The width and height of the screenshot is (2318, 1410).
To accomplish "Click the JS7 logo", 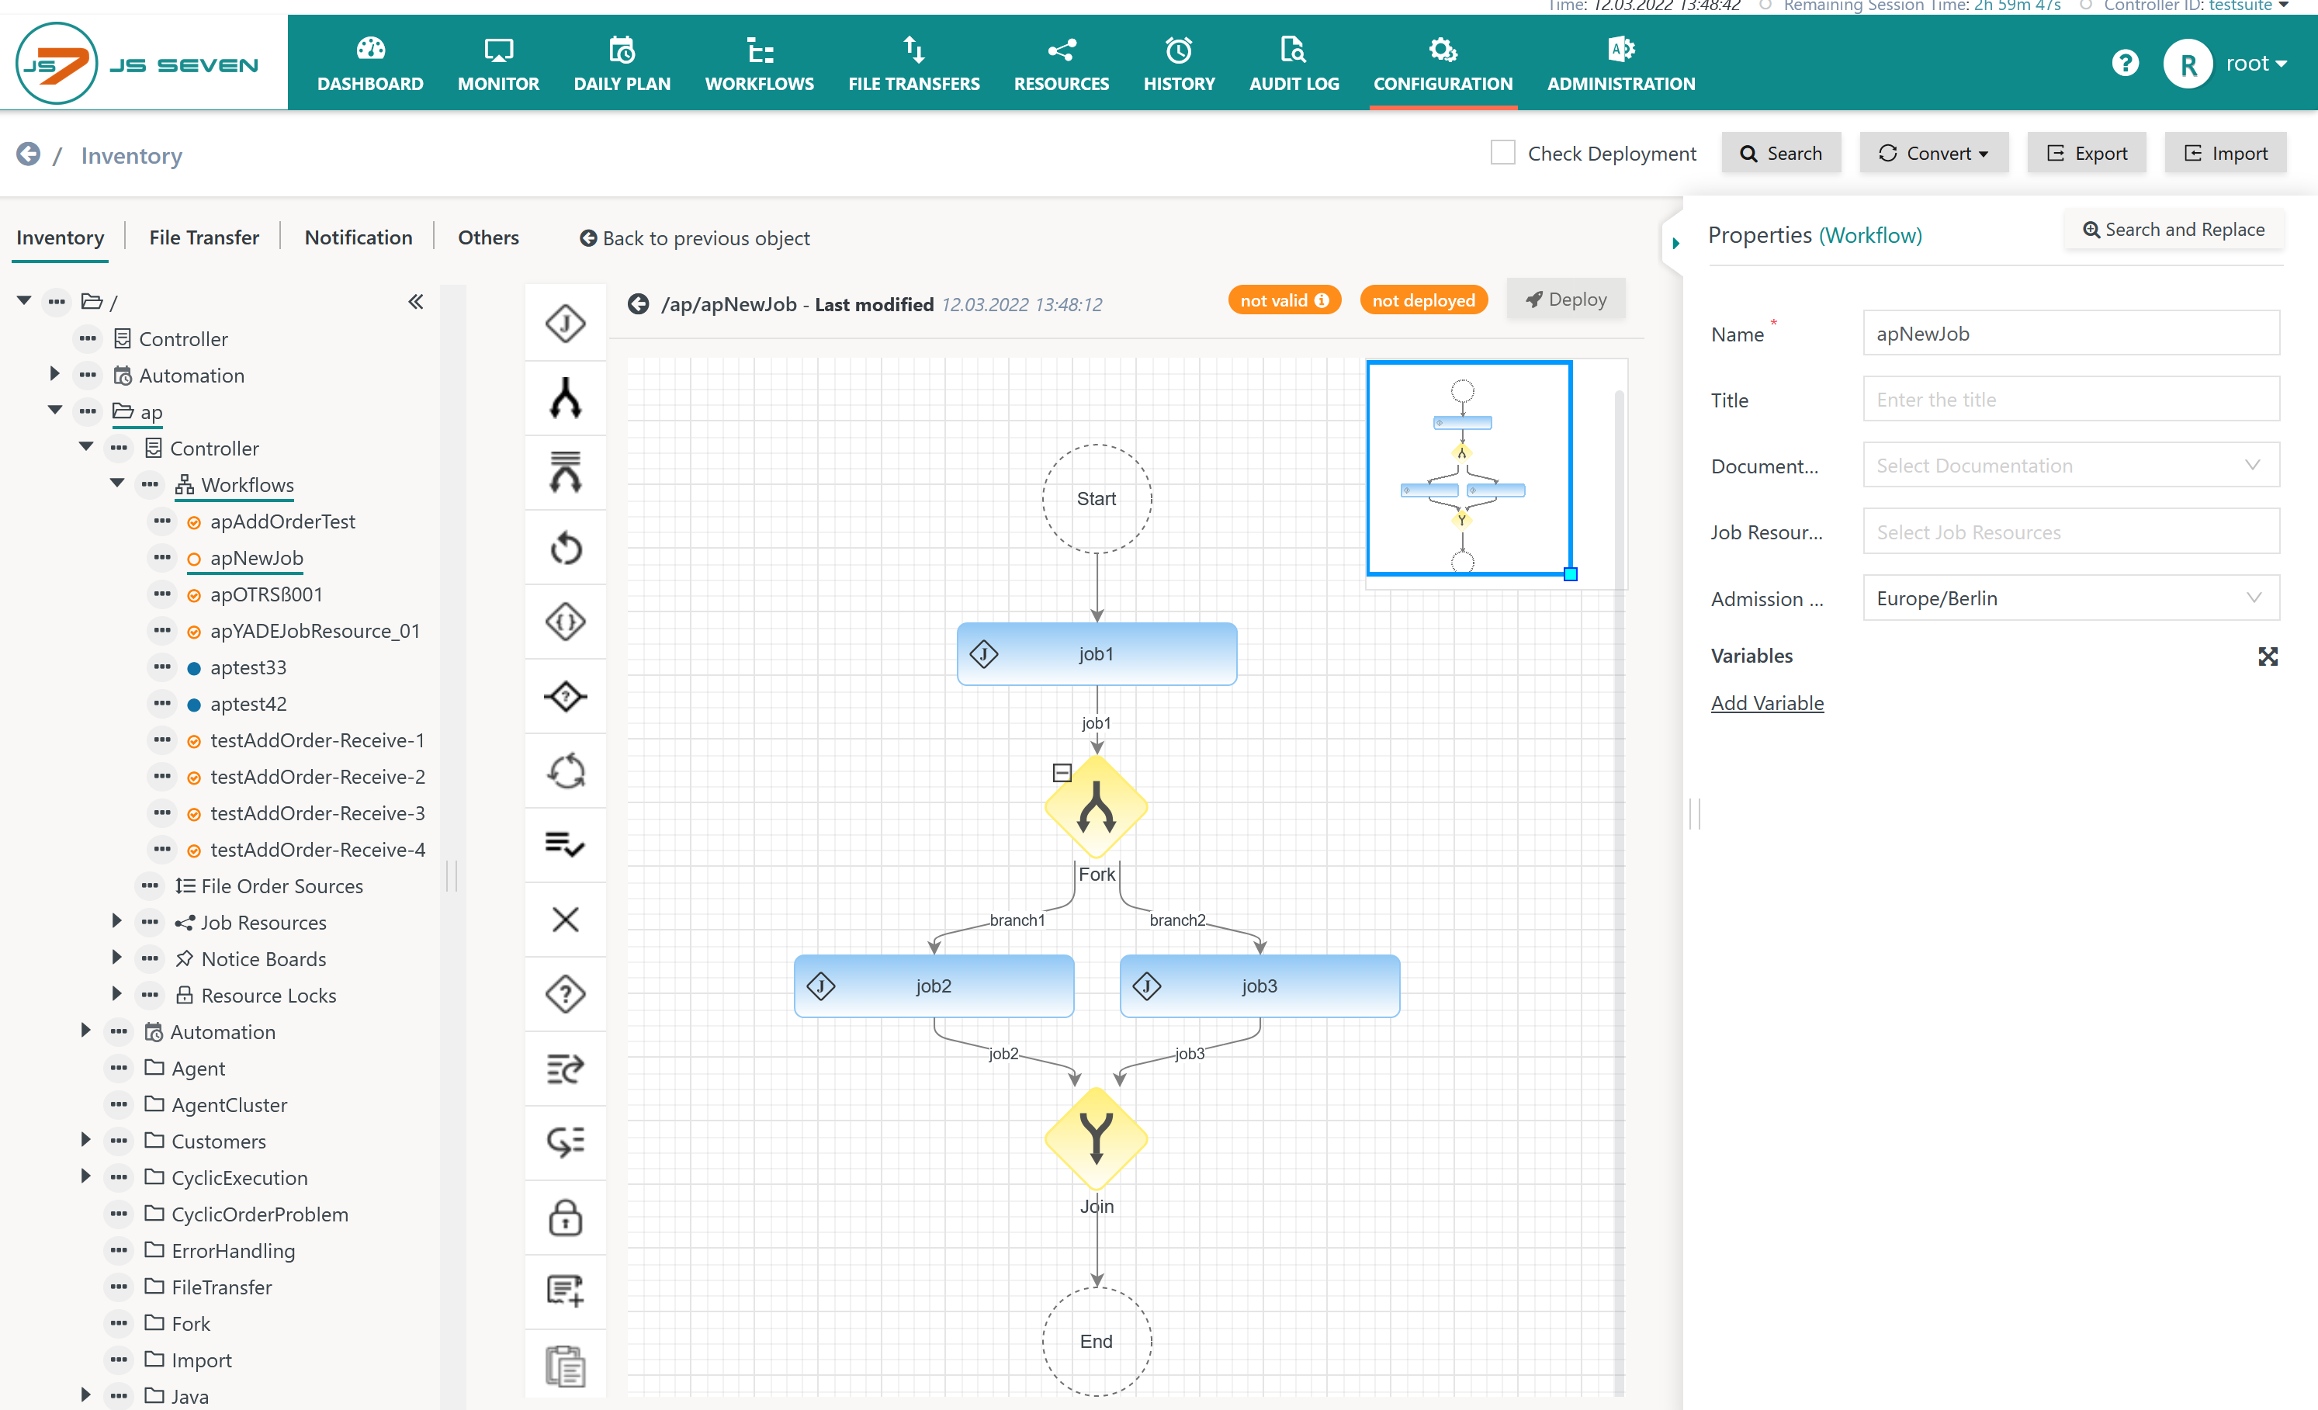I will click(137, 63).
